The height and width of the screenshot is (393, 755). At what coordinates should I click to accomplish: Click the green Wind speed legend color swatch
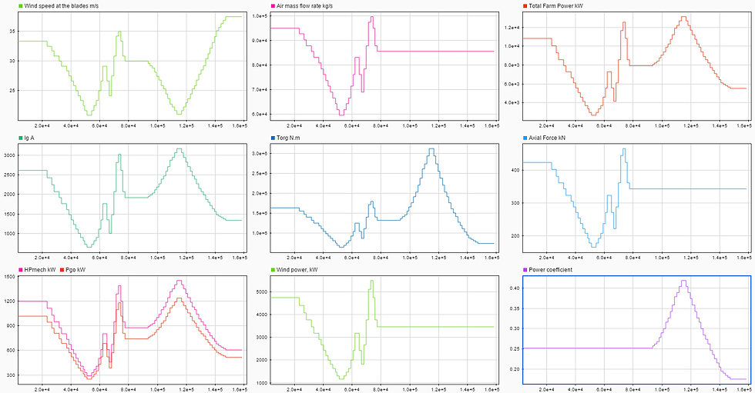[x=21, y=6]
